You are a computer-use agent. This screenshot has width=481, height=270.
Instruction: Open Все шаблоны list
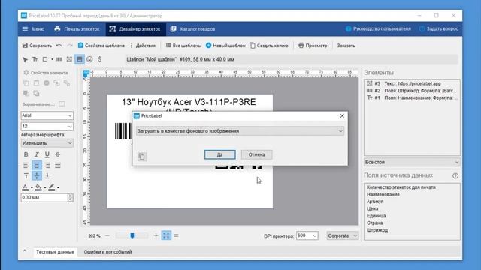(183, 46)
